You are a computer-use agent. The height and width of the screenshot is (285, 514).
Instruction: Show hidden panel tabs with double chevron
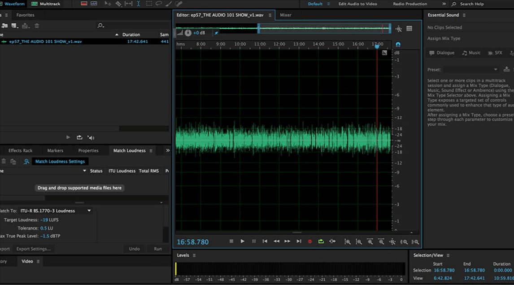point(168,151)
